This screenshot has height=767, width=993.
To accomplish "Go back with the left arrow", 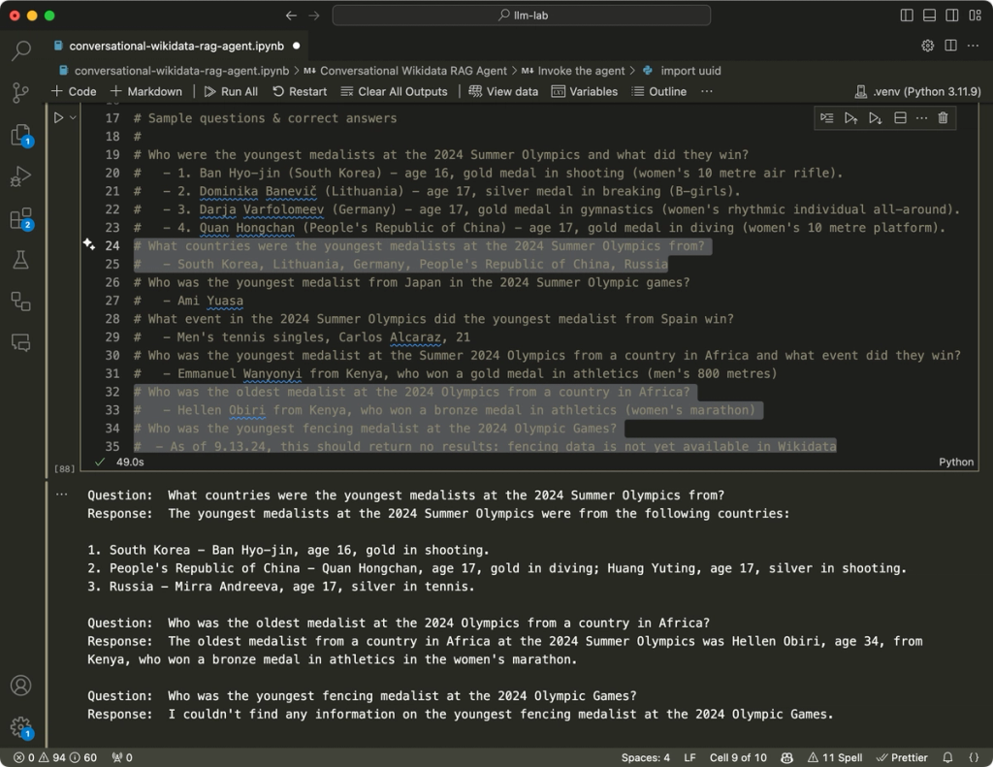I will pyautogui.click(x=291, y=16).
